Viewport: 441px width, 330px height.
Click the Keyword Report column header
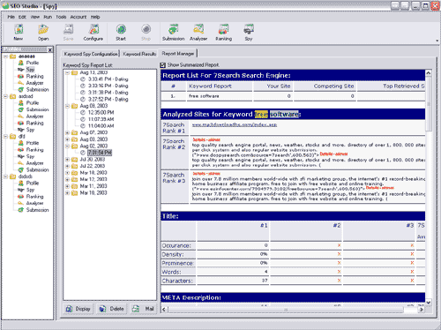220,86
